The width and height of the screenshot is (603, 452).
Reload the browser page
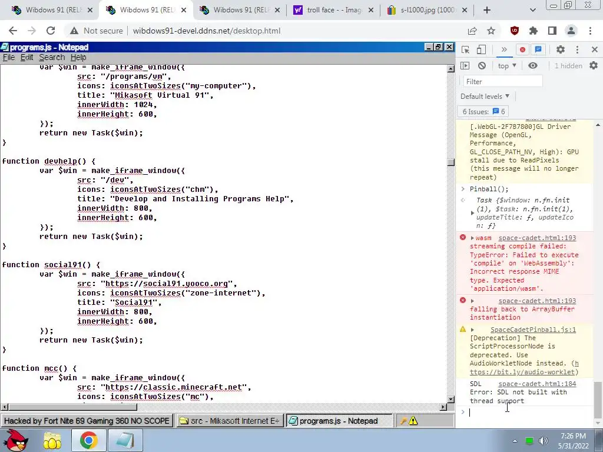point(51,31)
